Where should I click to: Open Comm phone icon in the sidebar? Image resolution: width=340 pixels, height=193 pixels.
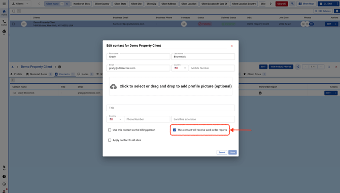pos(4,22)
